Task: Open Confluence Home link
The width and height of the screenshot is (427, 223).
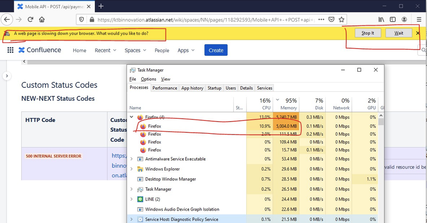Action: [x=80, y=50]
